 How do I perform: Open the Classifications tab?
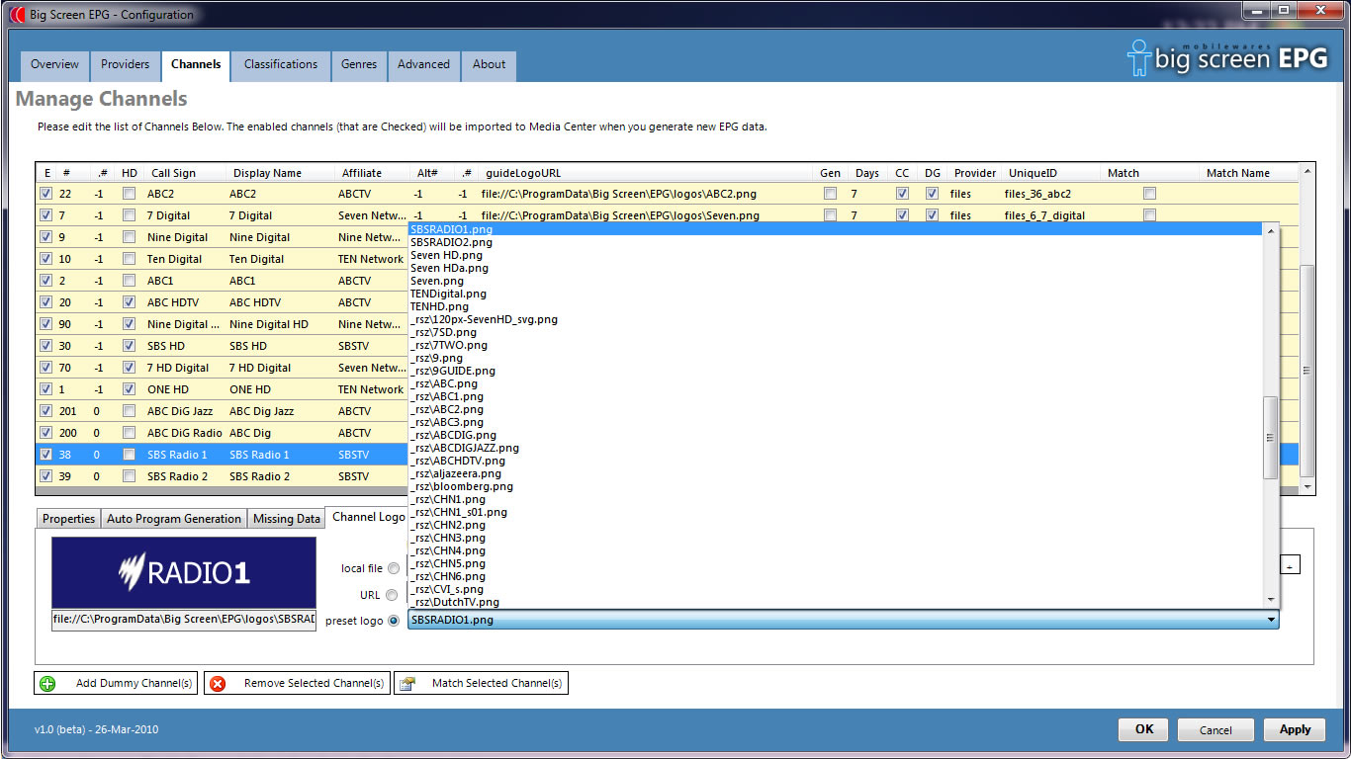(x=281, y=65)
